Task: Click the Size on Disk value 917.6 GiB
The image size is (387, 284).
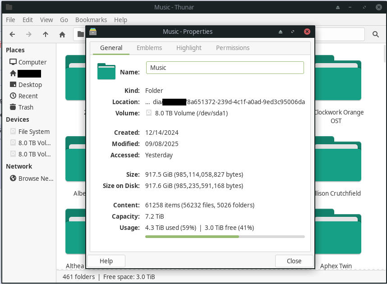Action: pos(194,186)
